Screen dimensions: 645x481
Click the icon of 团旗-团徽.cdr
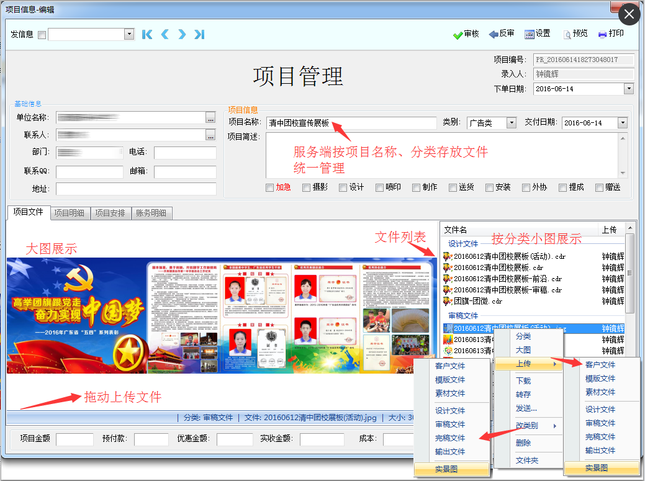click(448, 301)
